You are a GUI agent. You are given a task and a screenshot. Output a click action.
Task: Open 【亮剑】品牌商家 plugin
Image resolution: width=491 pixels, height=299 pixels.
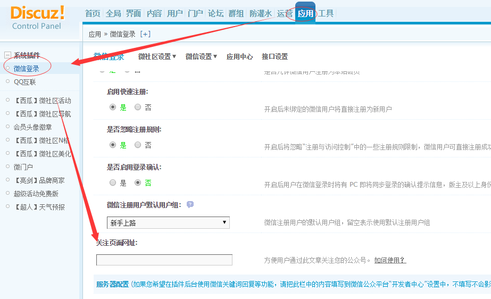[39, 181]
